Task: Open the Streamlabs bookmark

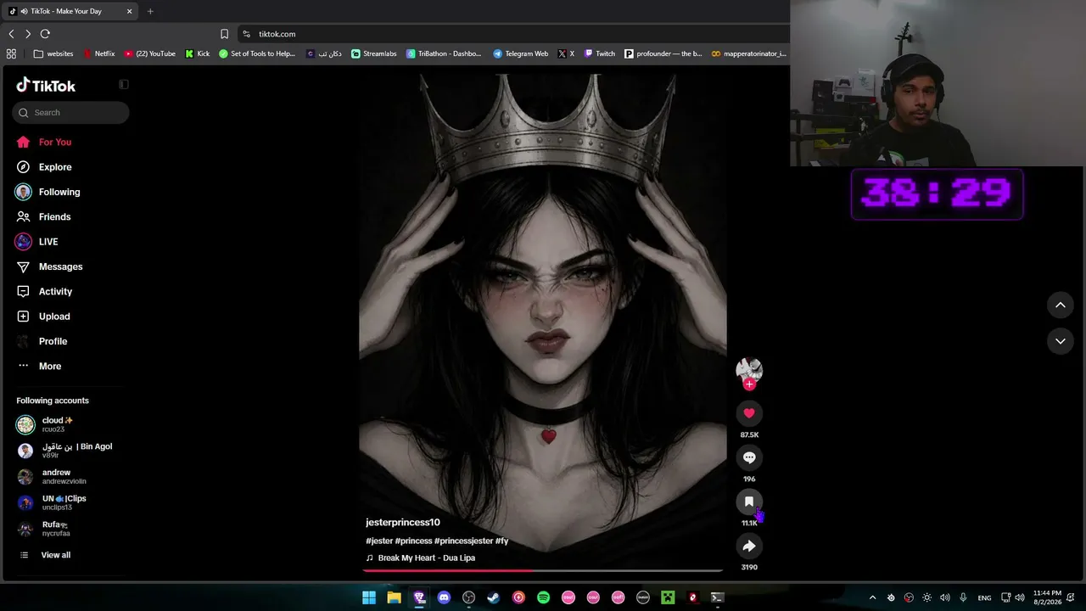Action: (373, 53)
